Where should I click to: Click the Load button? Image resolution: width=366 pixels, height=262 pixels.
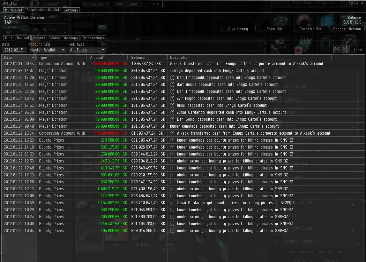tap(358, 50)
